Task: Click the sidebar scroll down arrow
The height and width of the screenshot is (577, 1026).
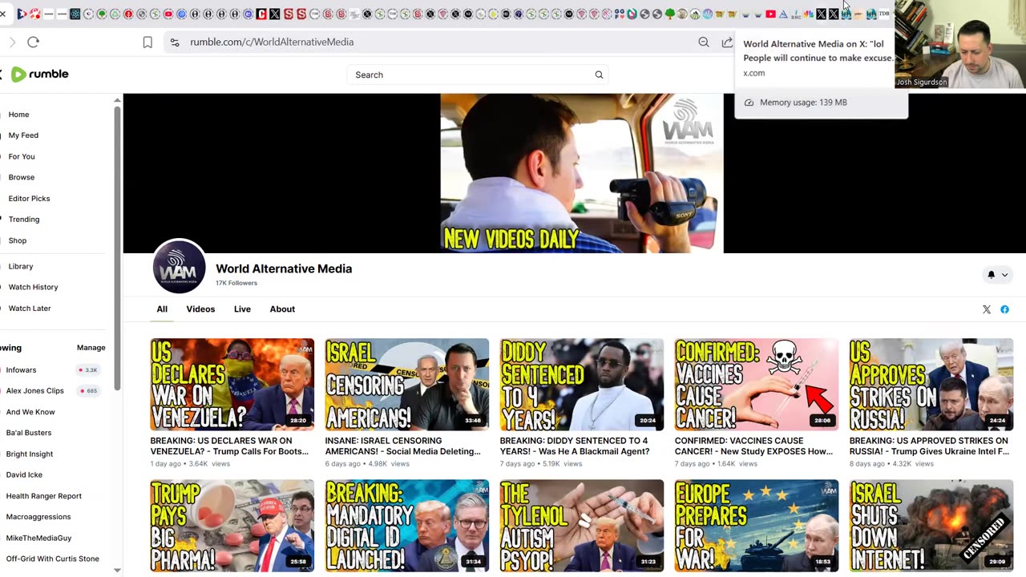Action: (117, 571)
